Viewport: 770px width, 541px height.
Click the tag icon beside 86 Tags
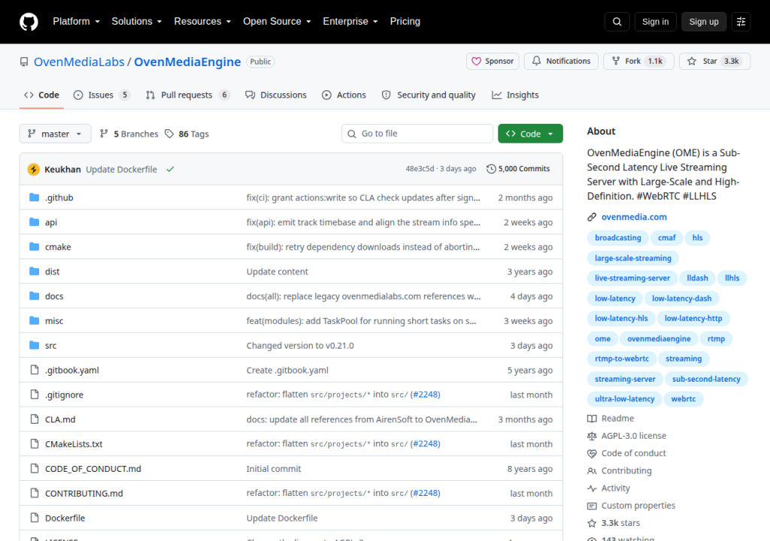coord(169,134)
